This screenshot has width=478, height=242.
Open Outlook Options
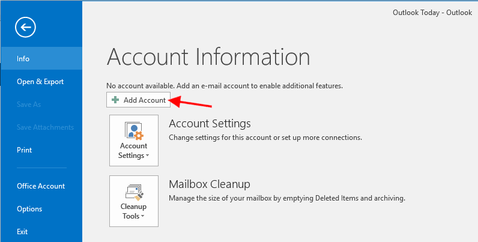click(41, 209)
